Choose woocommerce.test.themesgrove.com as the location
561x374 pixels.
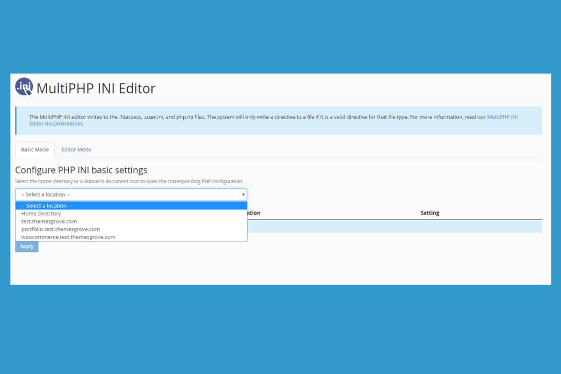pos(68,237)
